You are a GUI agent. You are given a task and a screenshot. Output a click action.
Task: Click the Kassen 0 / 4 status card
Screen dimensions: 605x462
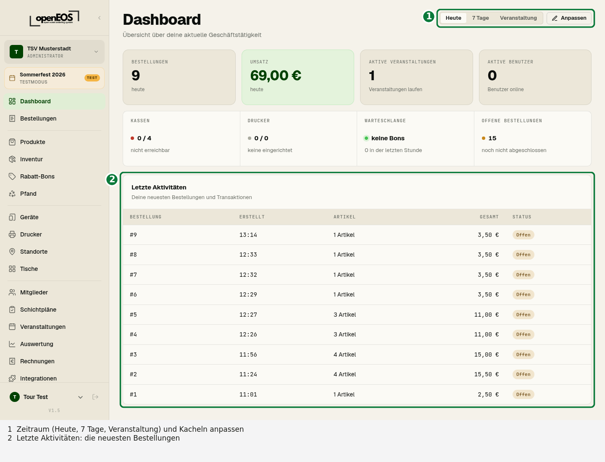pyautogui.click(x=181, y=139)
